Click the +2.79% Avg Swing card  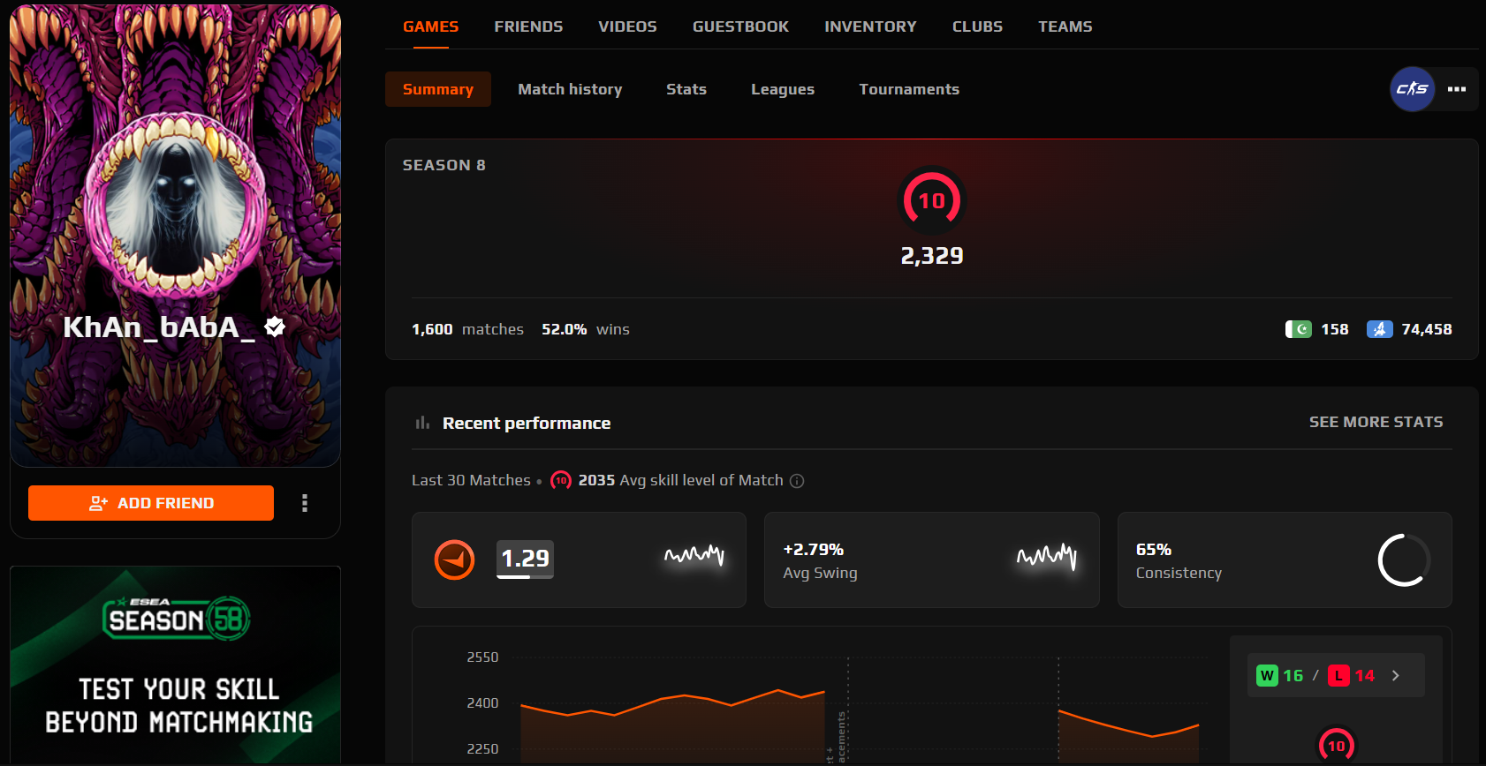coord(931,559)
